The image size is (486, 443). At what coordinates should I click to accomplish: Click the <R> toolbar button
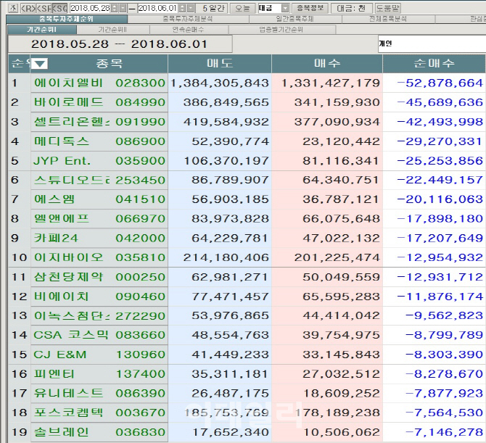point(28,8)
